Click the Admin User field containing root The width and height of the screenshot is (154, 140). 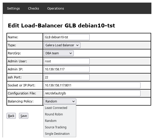67,61
